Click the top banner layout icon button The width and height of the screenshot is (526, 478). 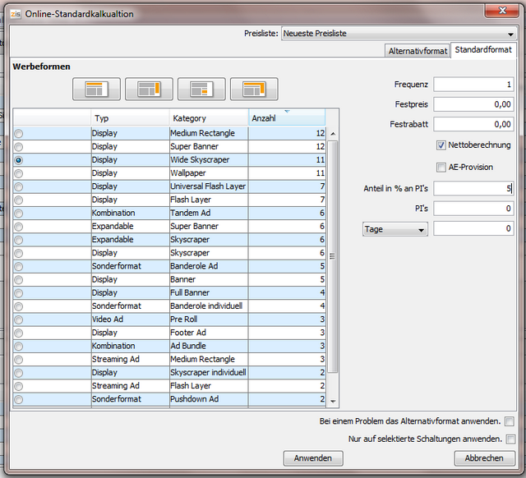96,89
